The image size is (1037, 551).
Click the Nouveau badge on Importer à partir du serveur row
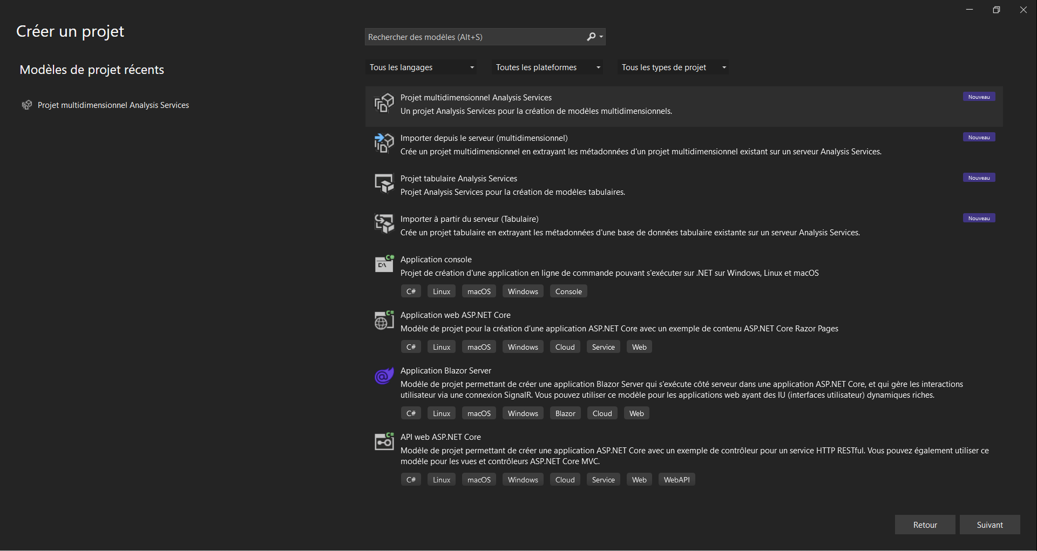979,218
